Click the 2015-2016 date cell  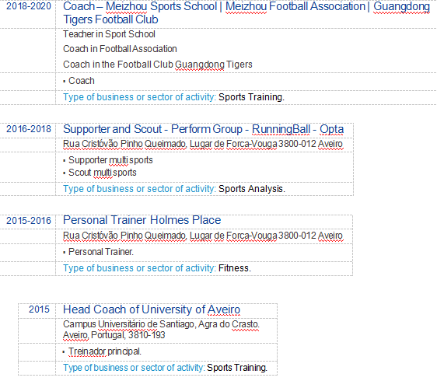click(x=29, y=221)
